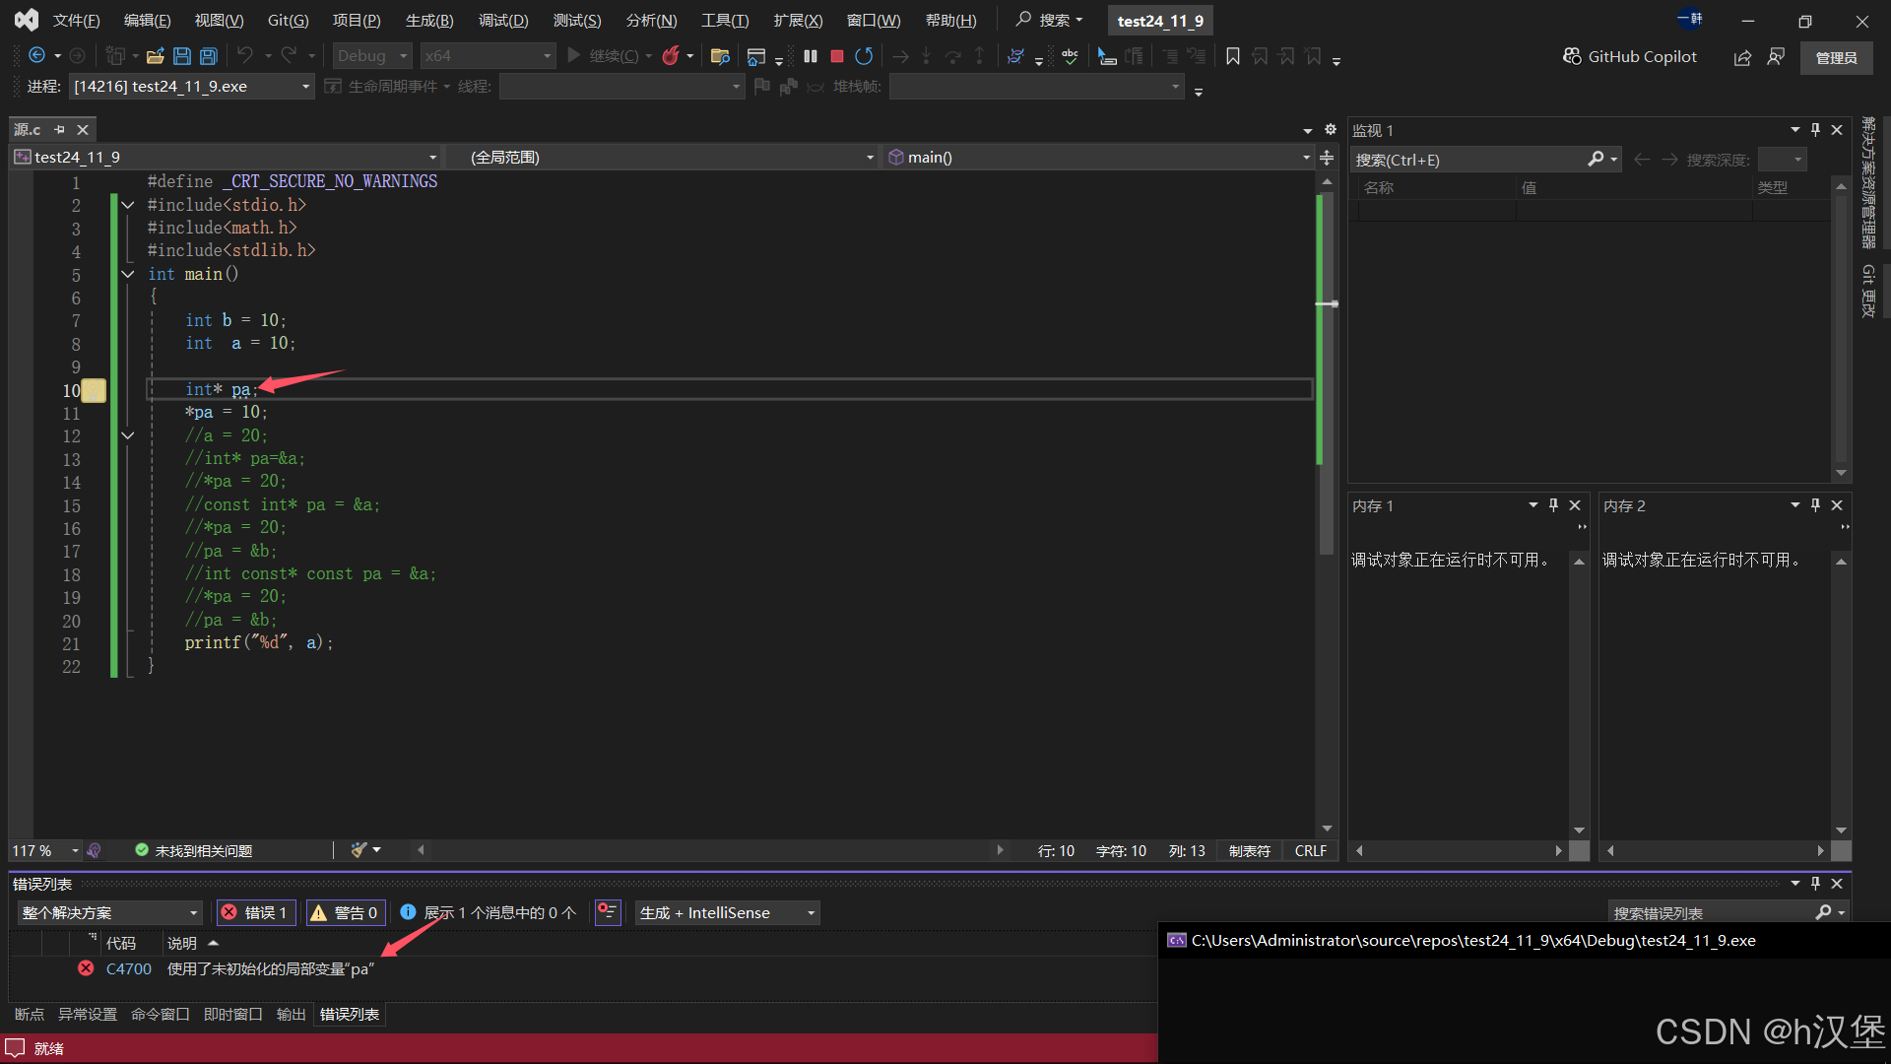Toggle the Warnings 0 filter
1891x1064 pixels.
345,912
